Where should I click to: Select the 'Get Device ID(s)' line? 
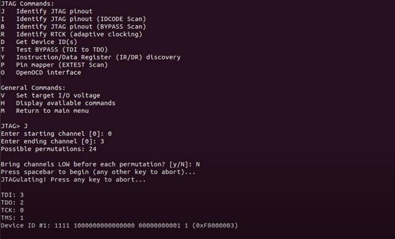tap(39, 42)
